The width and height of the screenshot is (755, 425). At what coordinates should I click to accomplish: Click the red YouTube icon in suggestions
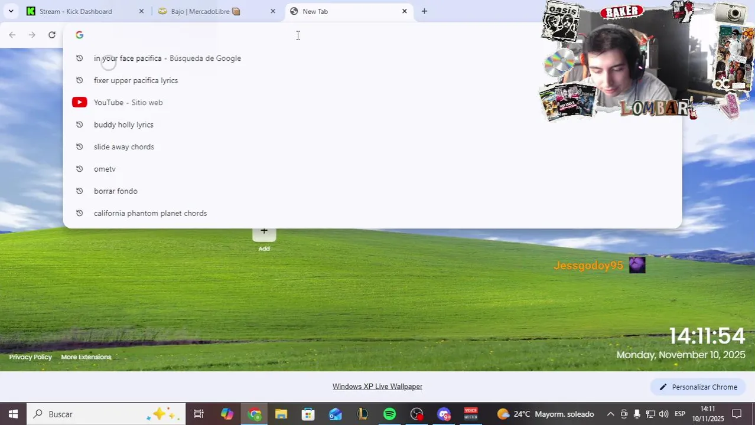click(80, 103)
